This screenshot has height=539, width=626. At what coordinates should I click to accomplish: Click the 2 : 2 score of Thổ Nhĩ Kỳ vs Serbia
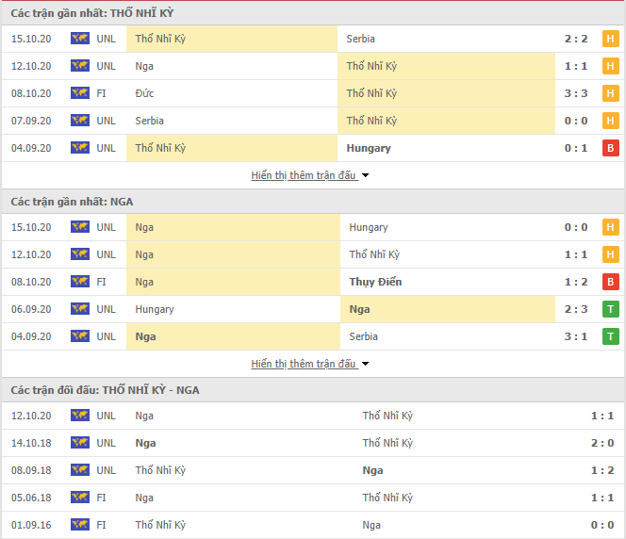[576, 39]
